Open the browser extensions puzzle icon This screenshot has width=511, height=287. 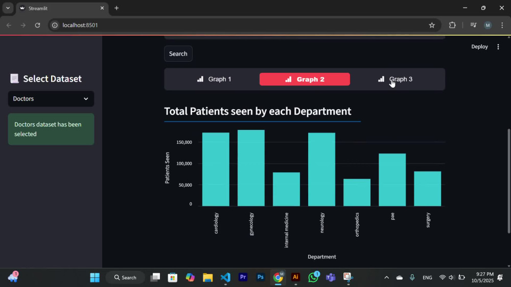point(452,25)
